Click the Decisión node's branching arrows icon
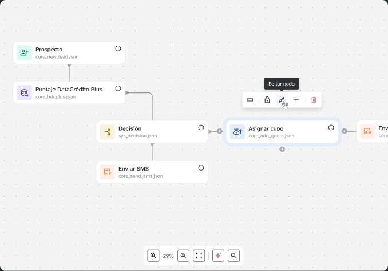Image resolution: width=388 pixels, height=271 pixels. point(108,132)
